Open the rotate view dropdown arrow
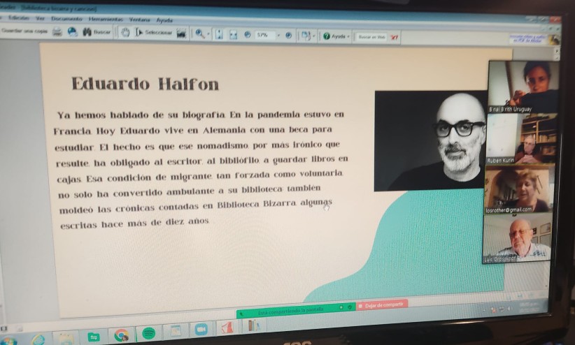The height and width of the screenshot is (345, 575). tap(313, 36)
